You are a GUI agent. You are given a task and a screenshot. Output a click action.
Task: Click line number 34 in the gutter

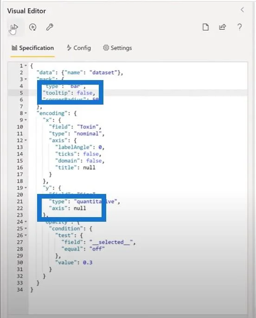[x=20, y=290]
